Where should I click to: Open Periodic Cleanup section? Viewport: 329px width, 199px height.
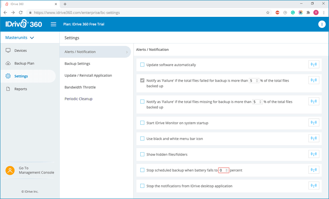79,99
